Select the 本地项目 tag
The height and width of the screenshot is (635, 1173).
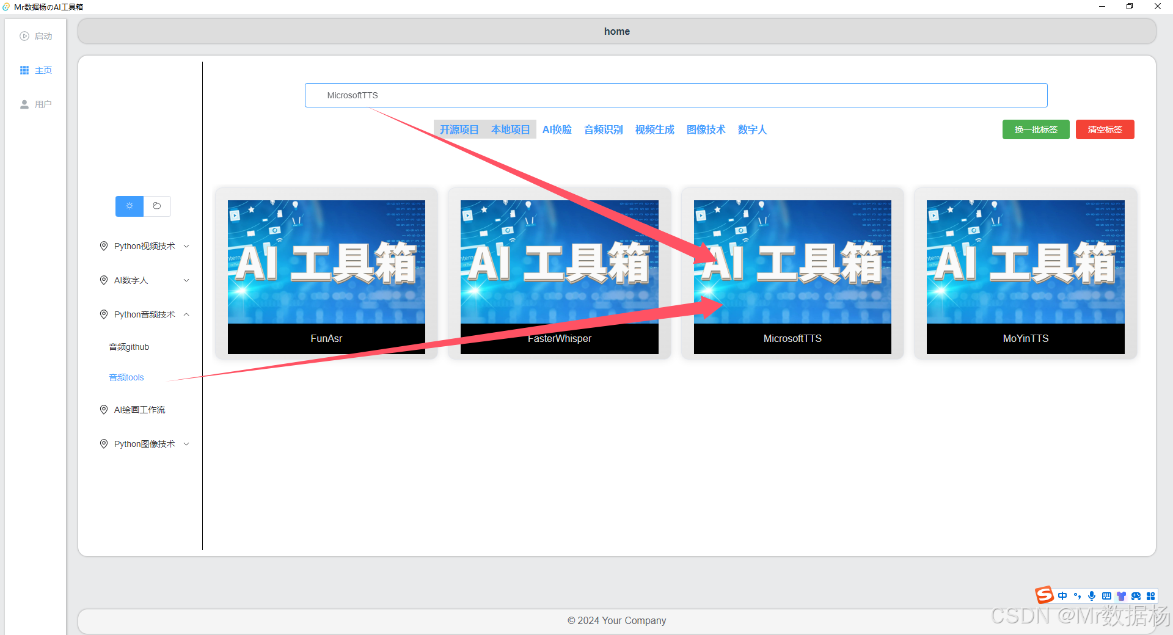coord(511,129)
